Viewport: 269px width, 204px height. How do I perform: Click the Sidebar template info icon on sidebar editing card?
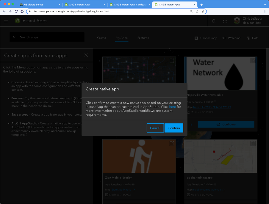click(215, 185)
